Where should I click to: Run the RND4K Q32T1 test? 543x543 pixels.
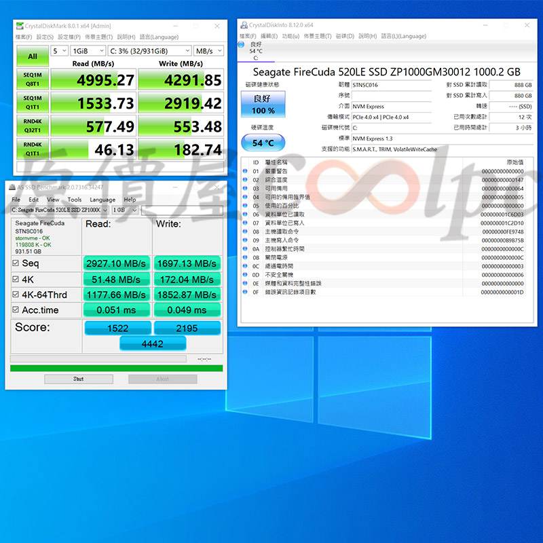pos(33,126)
